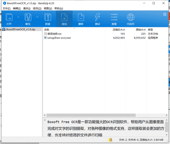This screenshot has height=144, width=170.
Task: Click the New archive (新建) icon
Action: pos(47,17)
